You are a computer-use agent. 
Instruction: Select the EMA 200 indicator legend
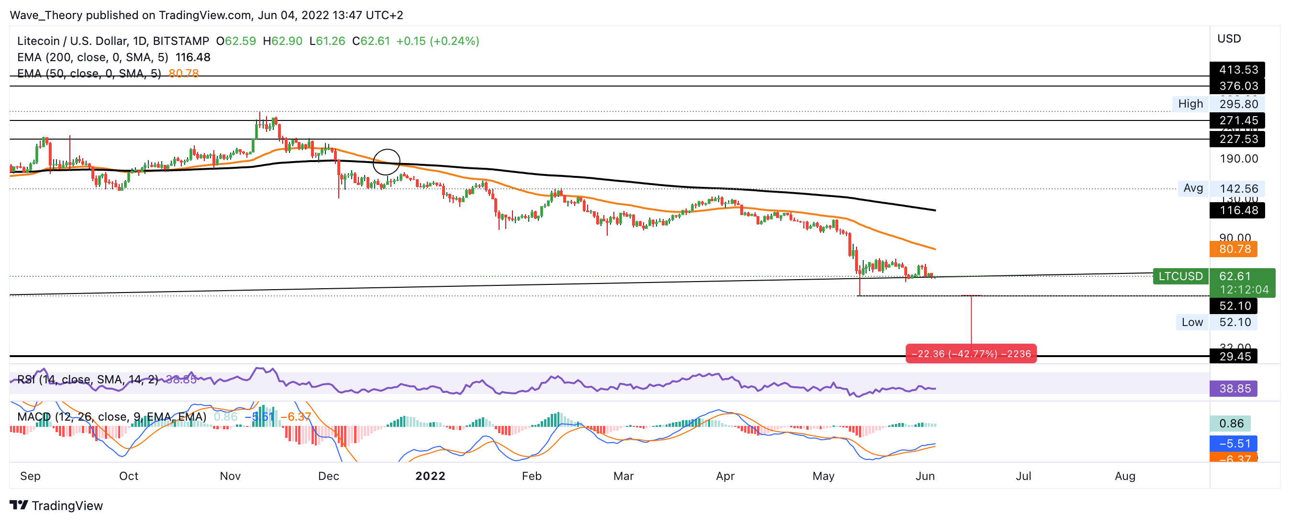point(93,57)
